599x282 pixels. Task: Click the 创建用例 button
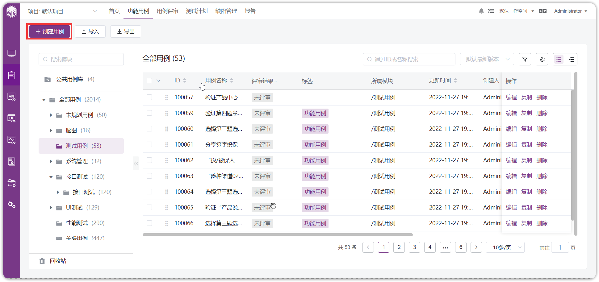pos(49,31)
